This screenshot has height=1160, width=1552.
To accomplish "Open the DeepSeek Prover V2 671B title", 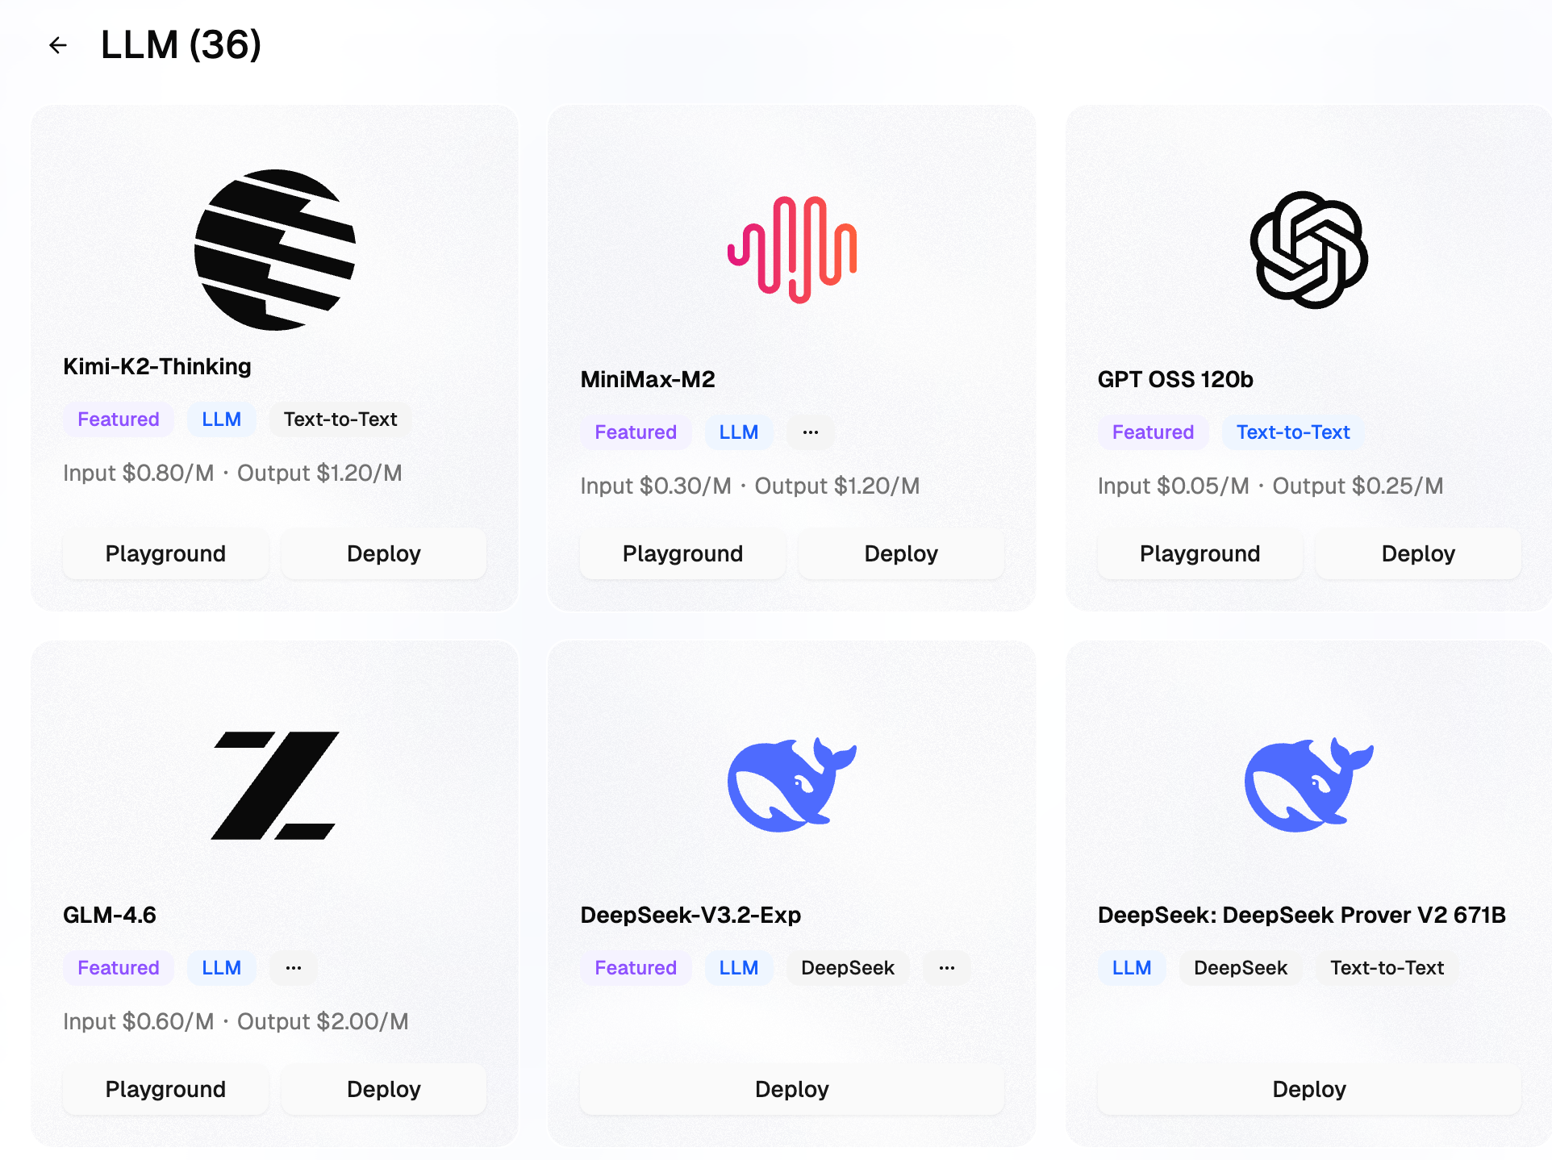I will click(1301, 915).
